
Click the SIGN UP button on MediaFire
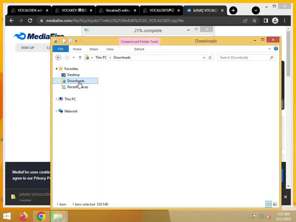click(27, 48)
